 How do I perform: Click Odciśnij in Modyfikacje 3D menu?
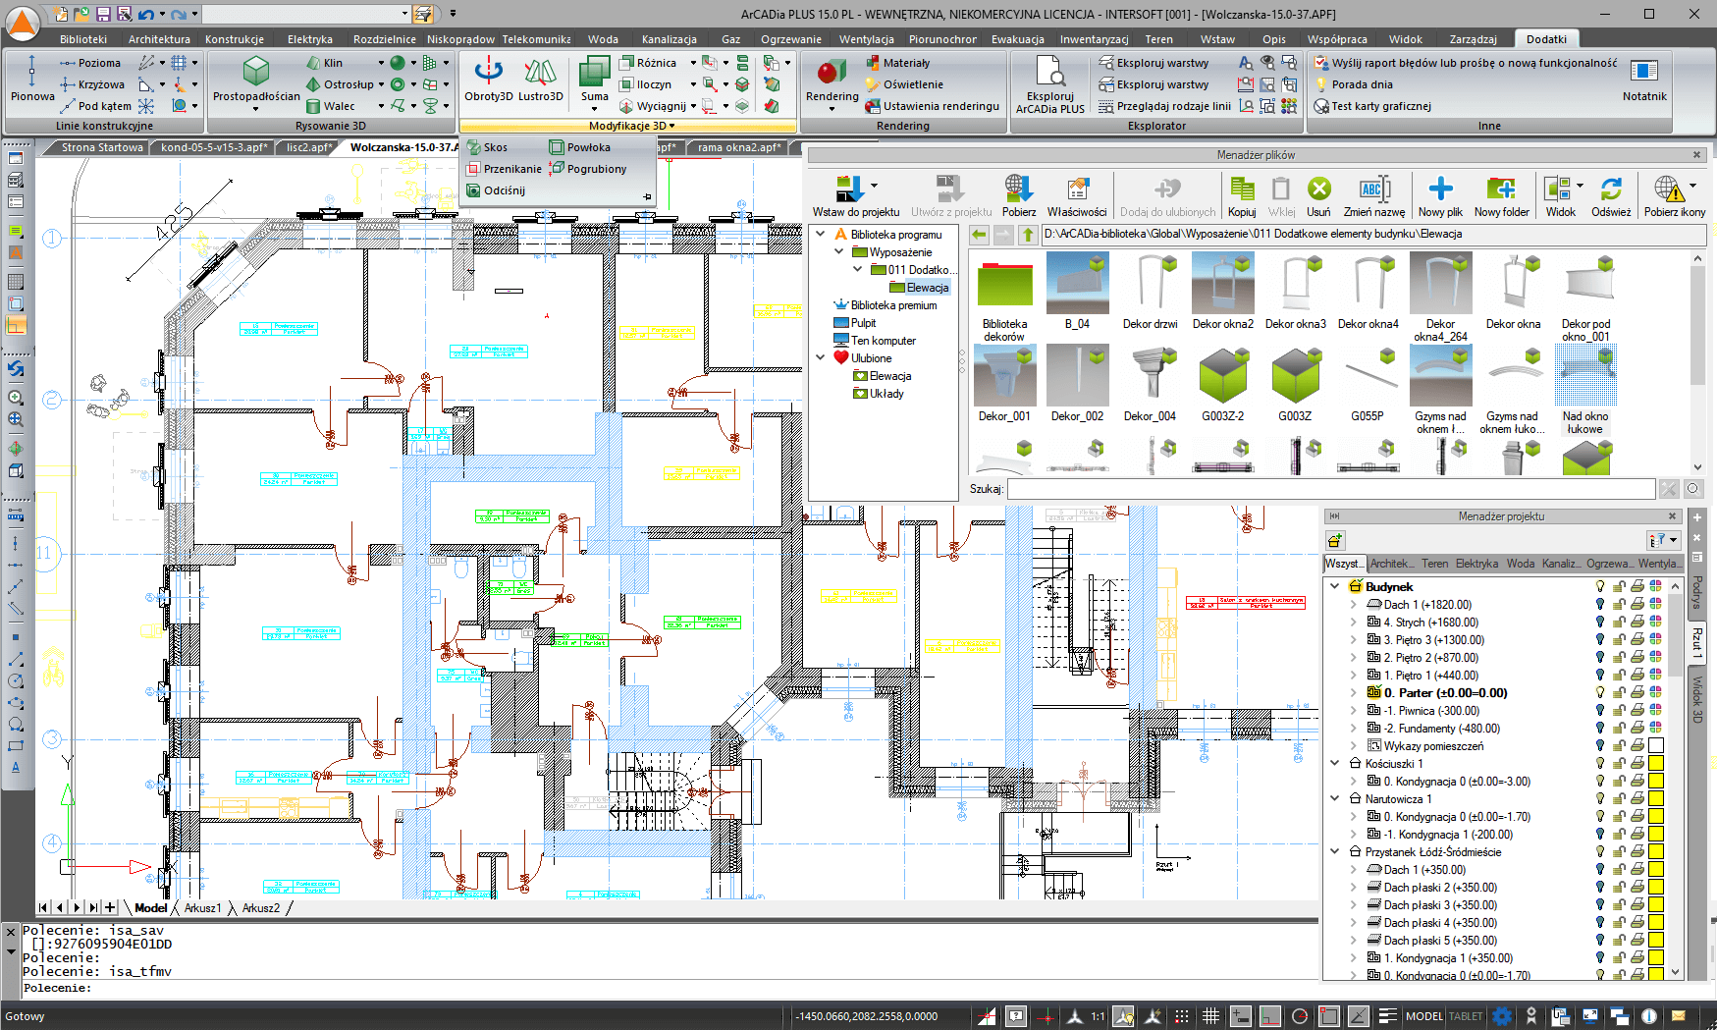point(496,190)
